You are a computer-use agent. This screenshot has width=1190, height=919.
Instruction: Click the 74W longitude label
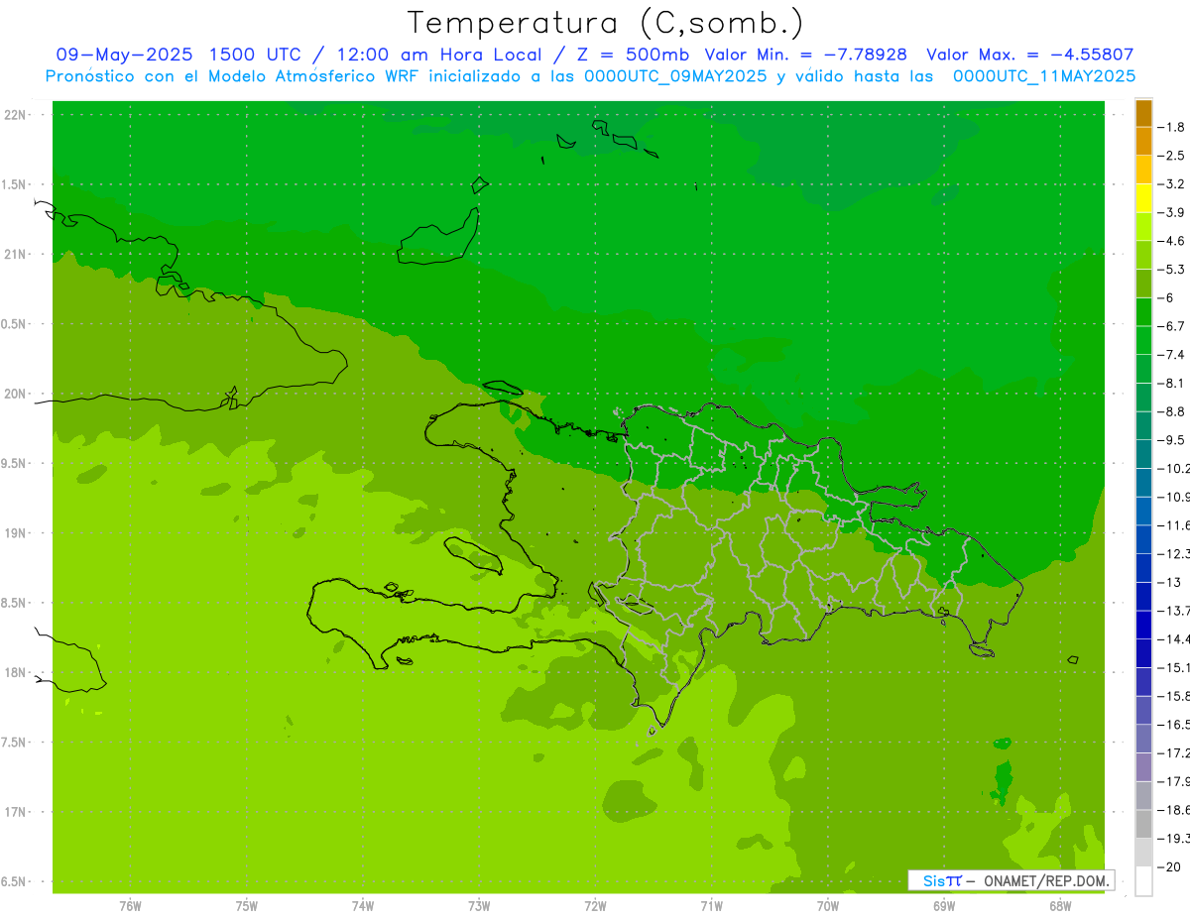click(x=363, y=905)
